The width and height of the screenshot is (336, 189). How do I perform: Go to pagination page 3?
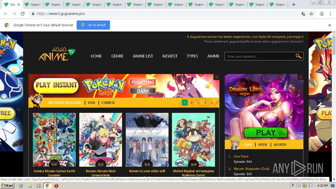pos(198,103)
